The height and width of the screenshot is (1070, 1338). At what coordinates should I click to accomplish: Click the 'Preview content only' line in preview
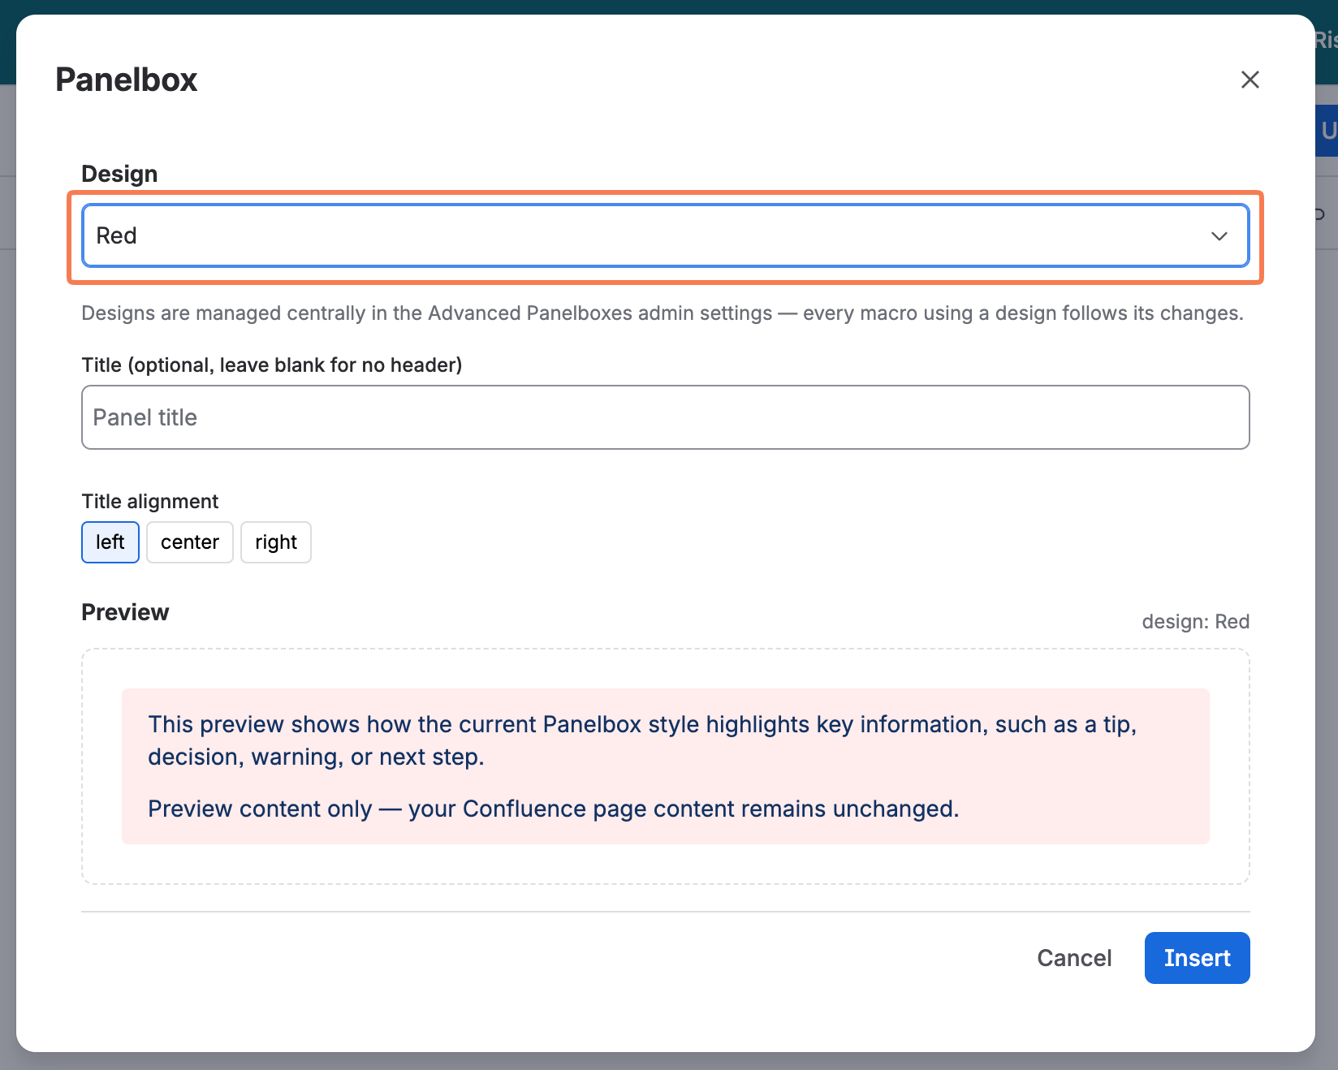point(553,809)
